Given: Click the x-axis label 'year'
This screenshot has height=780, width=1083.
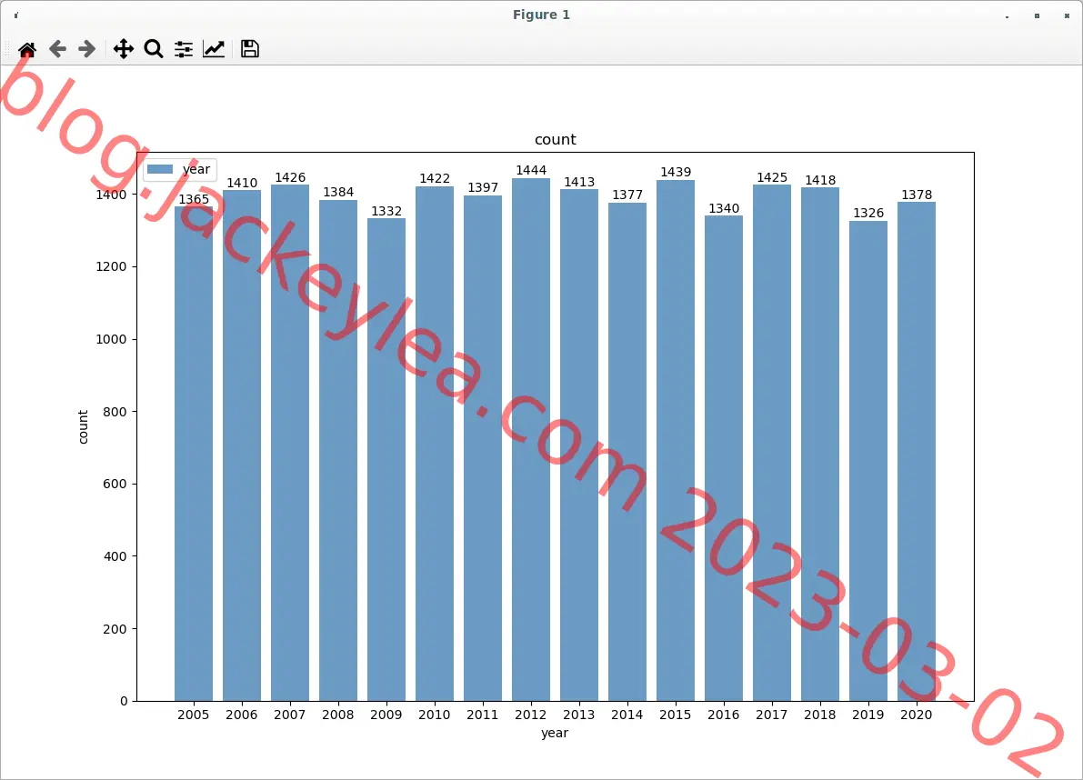Looking at the screenshot, I should 555,733.
